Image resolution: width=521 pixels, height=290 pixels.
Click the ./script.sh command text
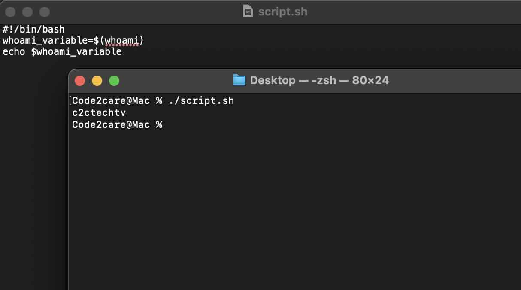coord(202,100)
